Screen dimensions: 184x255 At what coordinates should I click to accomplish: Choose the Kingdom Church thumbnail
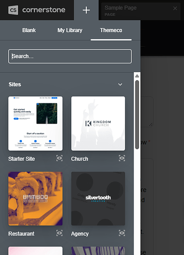pyautogui.click(x=98, y=124)
